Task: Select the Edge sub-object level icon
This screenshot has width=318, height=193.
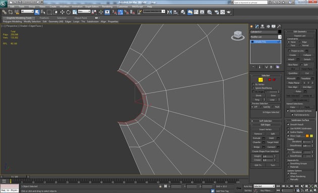Action: (260, 80)
